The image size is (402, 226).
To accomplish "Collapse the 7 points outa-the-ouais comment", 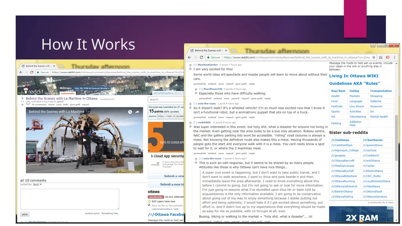I will point(201,158).
